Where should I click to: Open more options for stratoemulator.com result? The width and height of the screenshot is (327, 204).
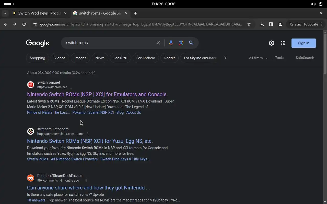click(x=88, y=134)
